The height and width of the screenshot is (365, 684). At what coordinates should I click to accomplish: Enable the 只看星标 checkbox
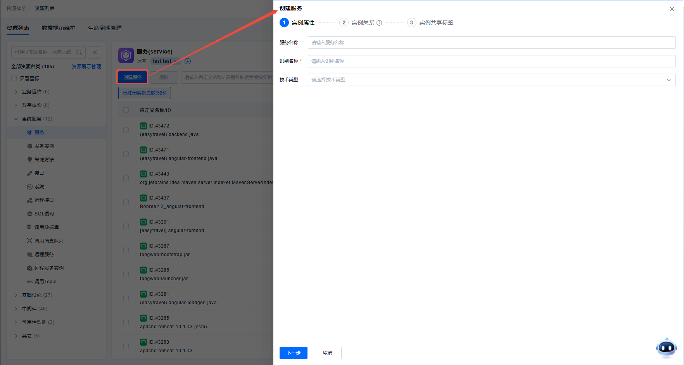14,79
